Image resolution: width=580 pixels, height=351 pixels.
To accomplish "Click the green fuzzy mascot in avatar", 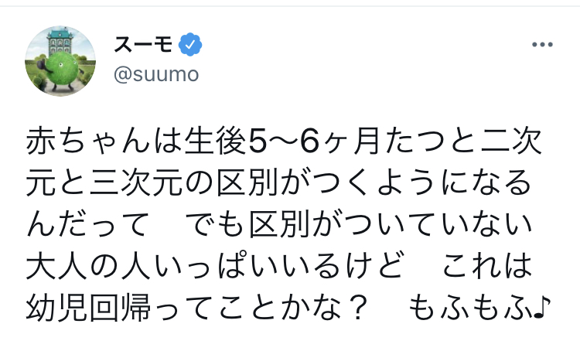I will point(62,67).
